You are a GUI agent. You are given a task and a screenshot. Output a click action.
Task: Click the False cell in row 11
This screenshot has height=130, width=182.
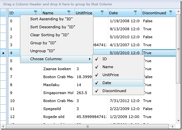pos(158,109)
